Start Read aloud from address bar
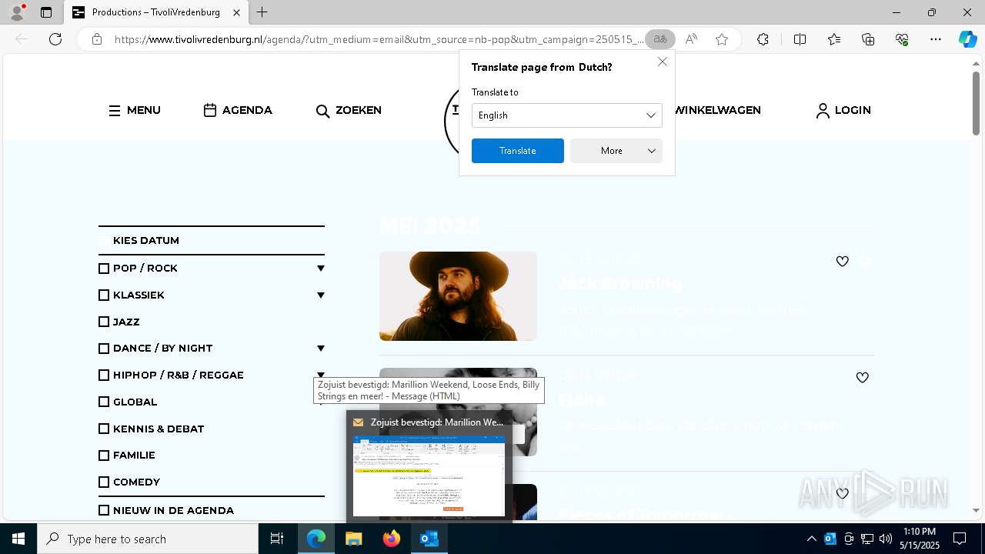Viewport: 985px width, 554px height. coord(691,39)
